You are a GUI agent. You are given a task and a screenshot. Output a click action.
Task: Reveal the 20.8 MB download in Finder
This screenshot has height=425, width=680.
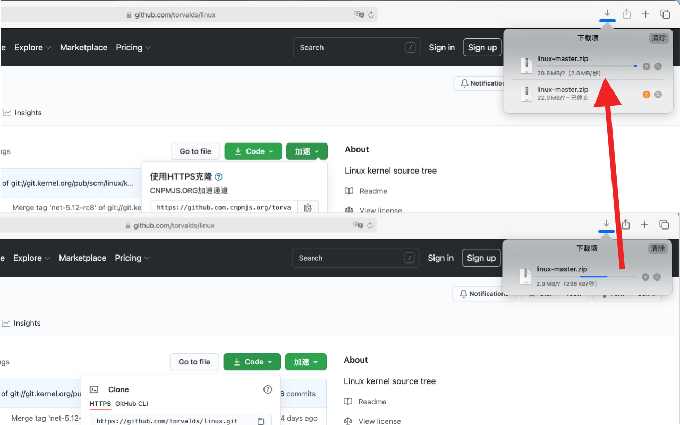click(658, 66)
